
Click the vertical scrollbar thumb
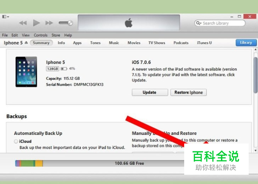tap(255, 75)
